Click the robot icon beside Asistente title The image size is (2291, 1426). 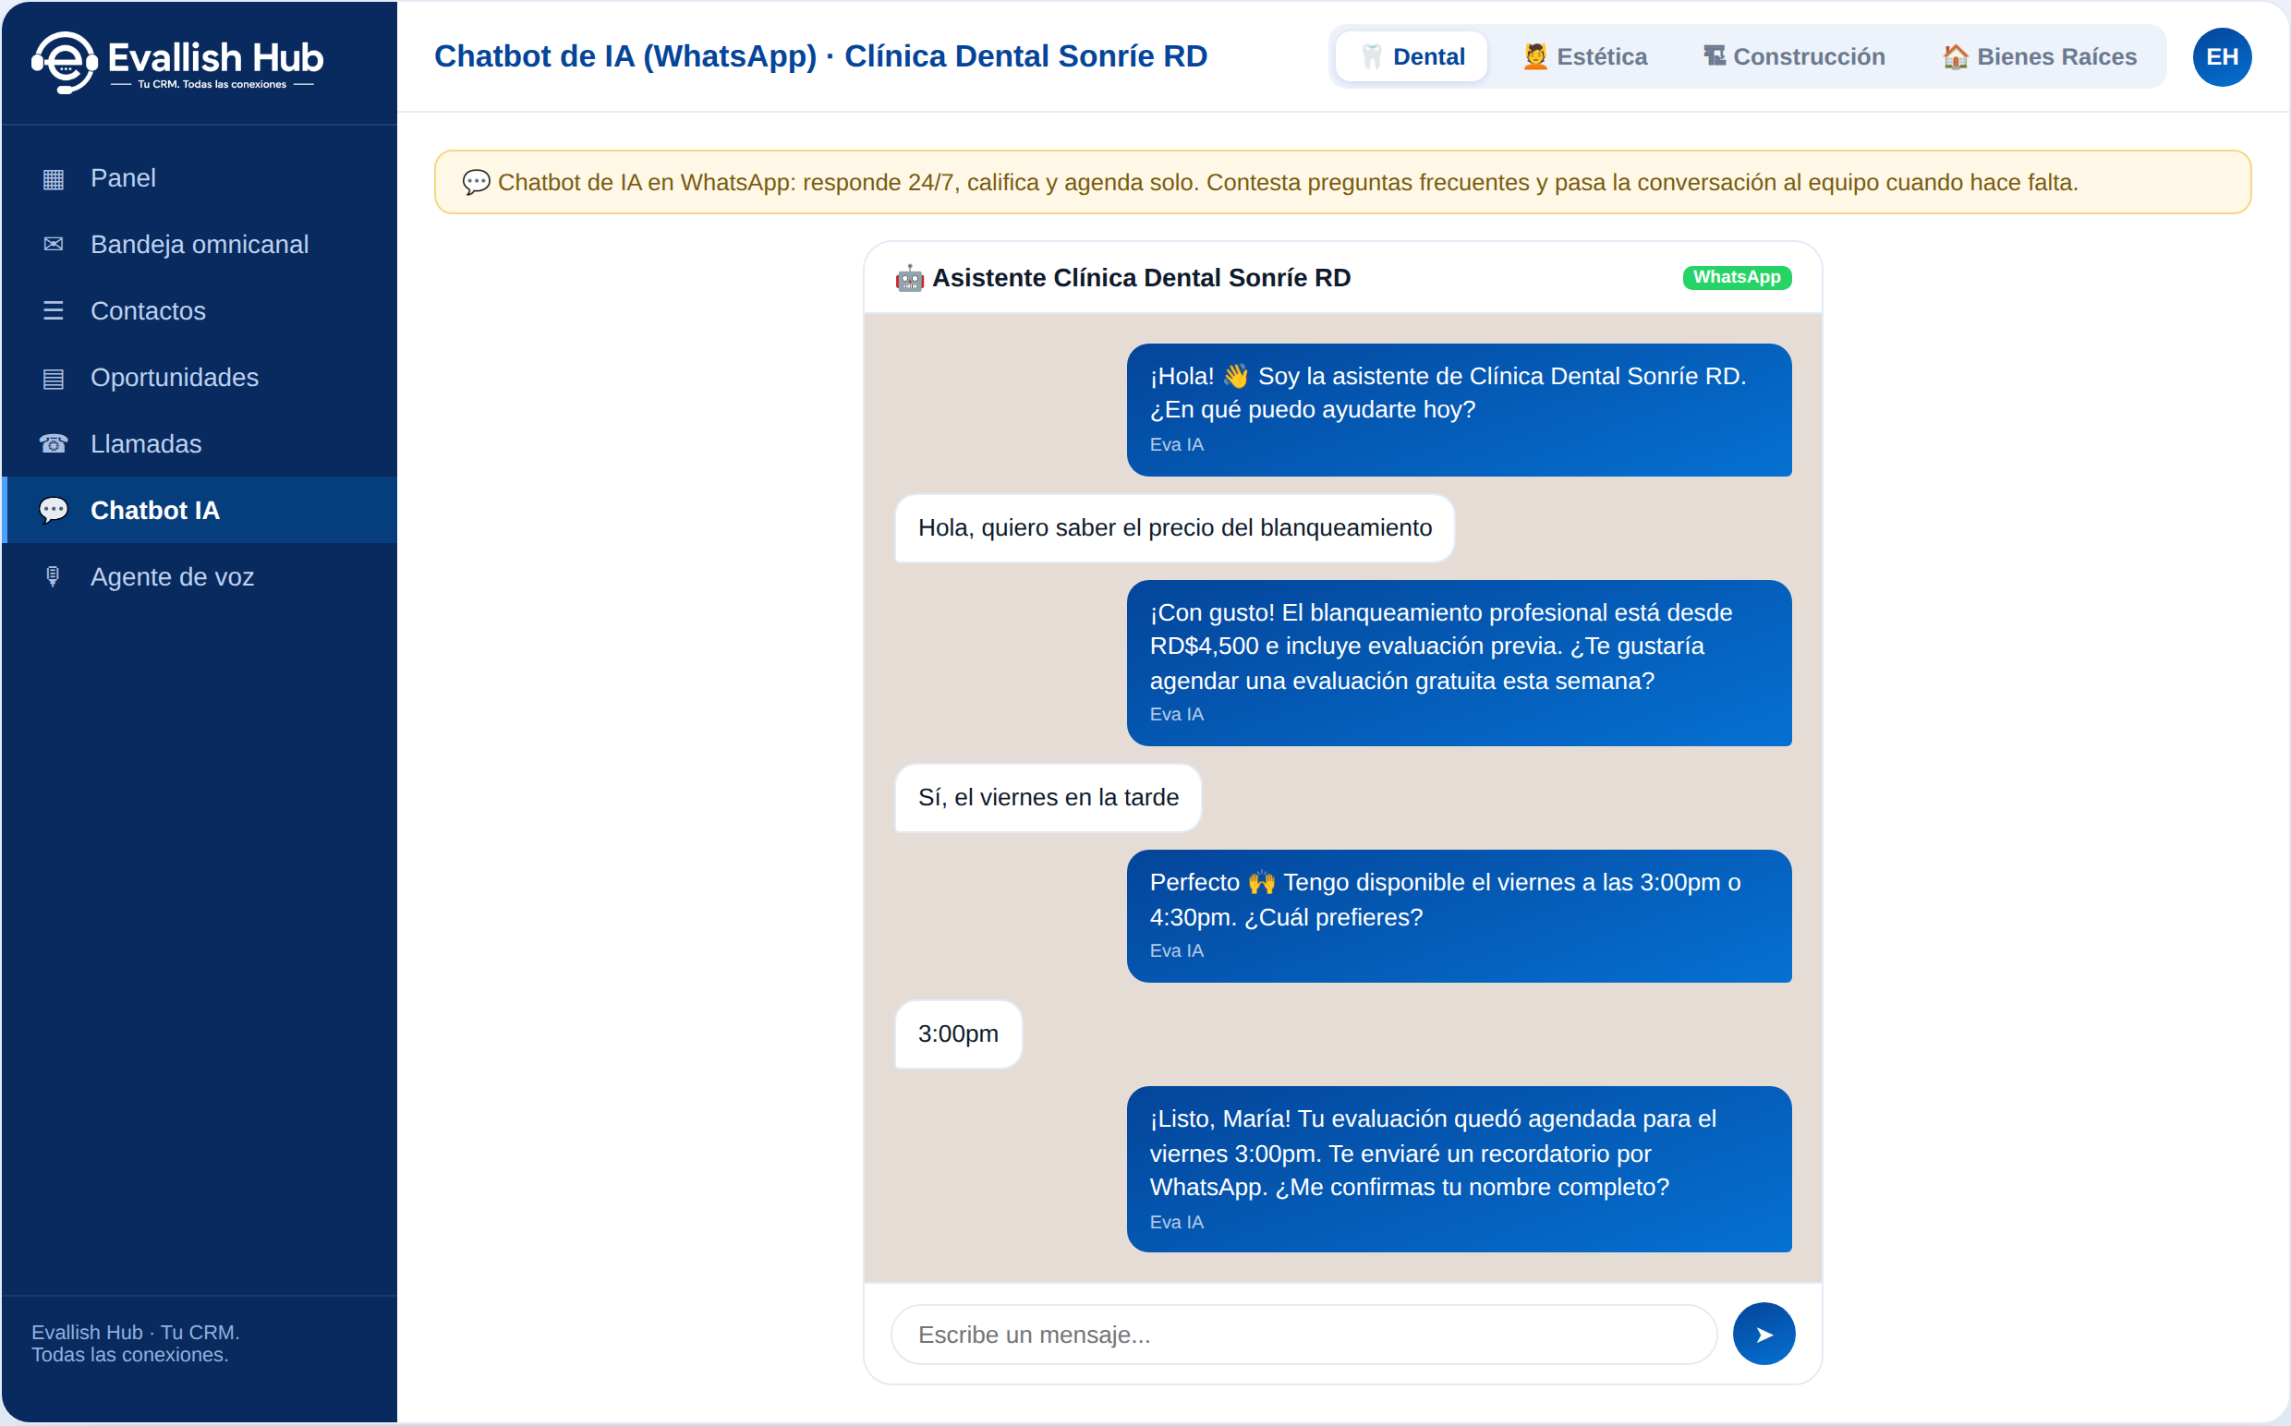908,278
